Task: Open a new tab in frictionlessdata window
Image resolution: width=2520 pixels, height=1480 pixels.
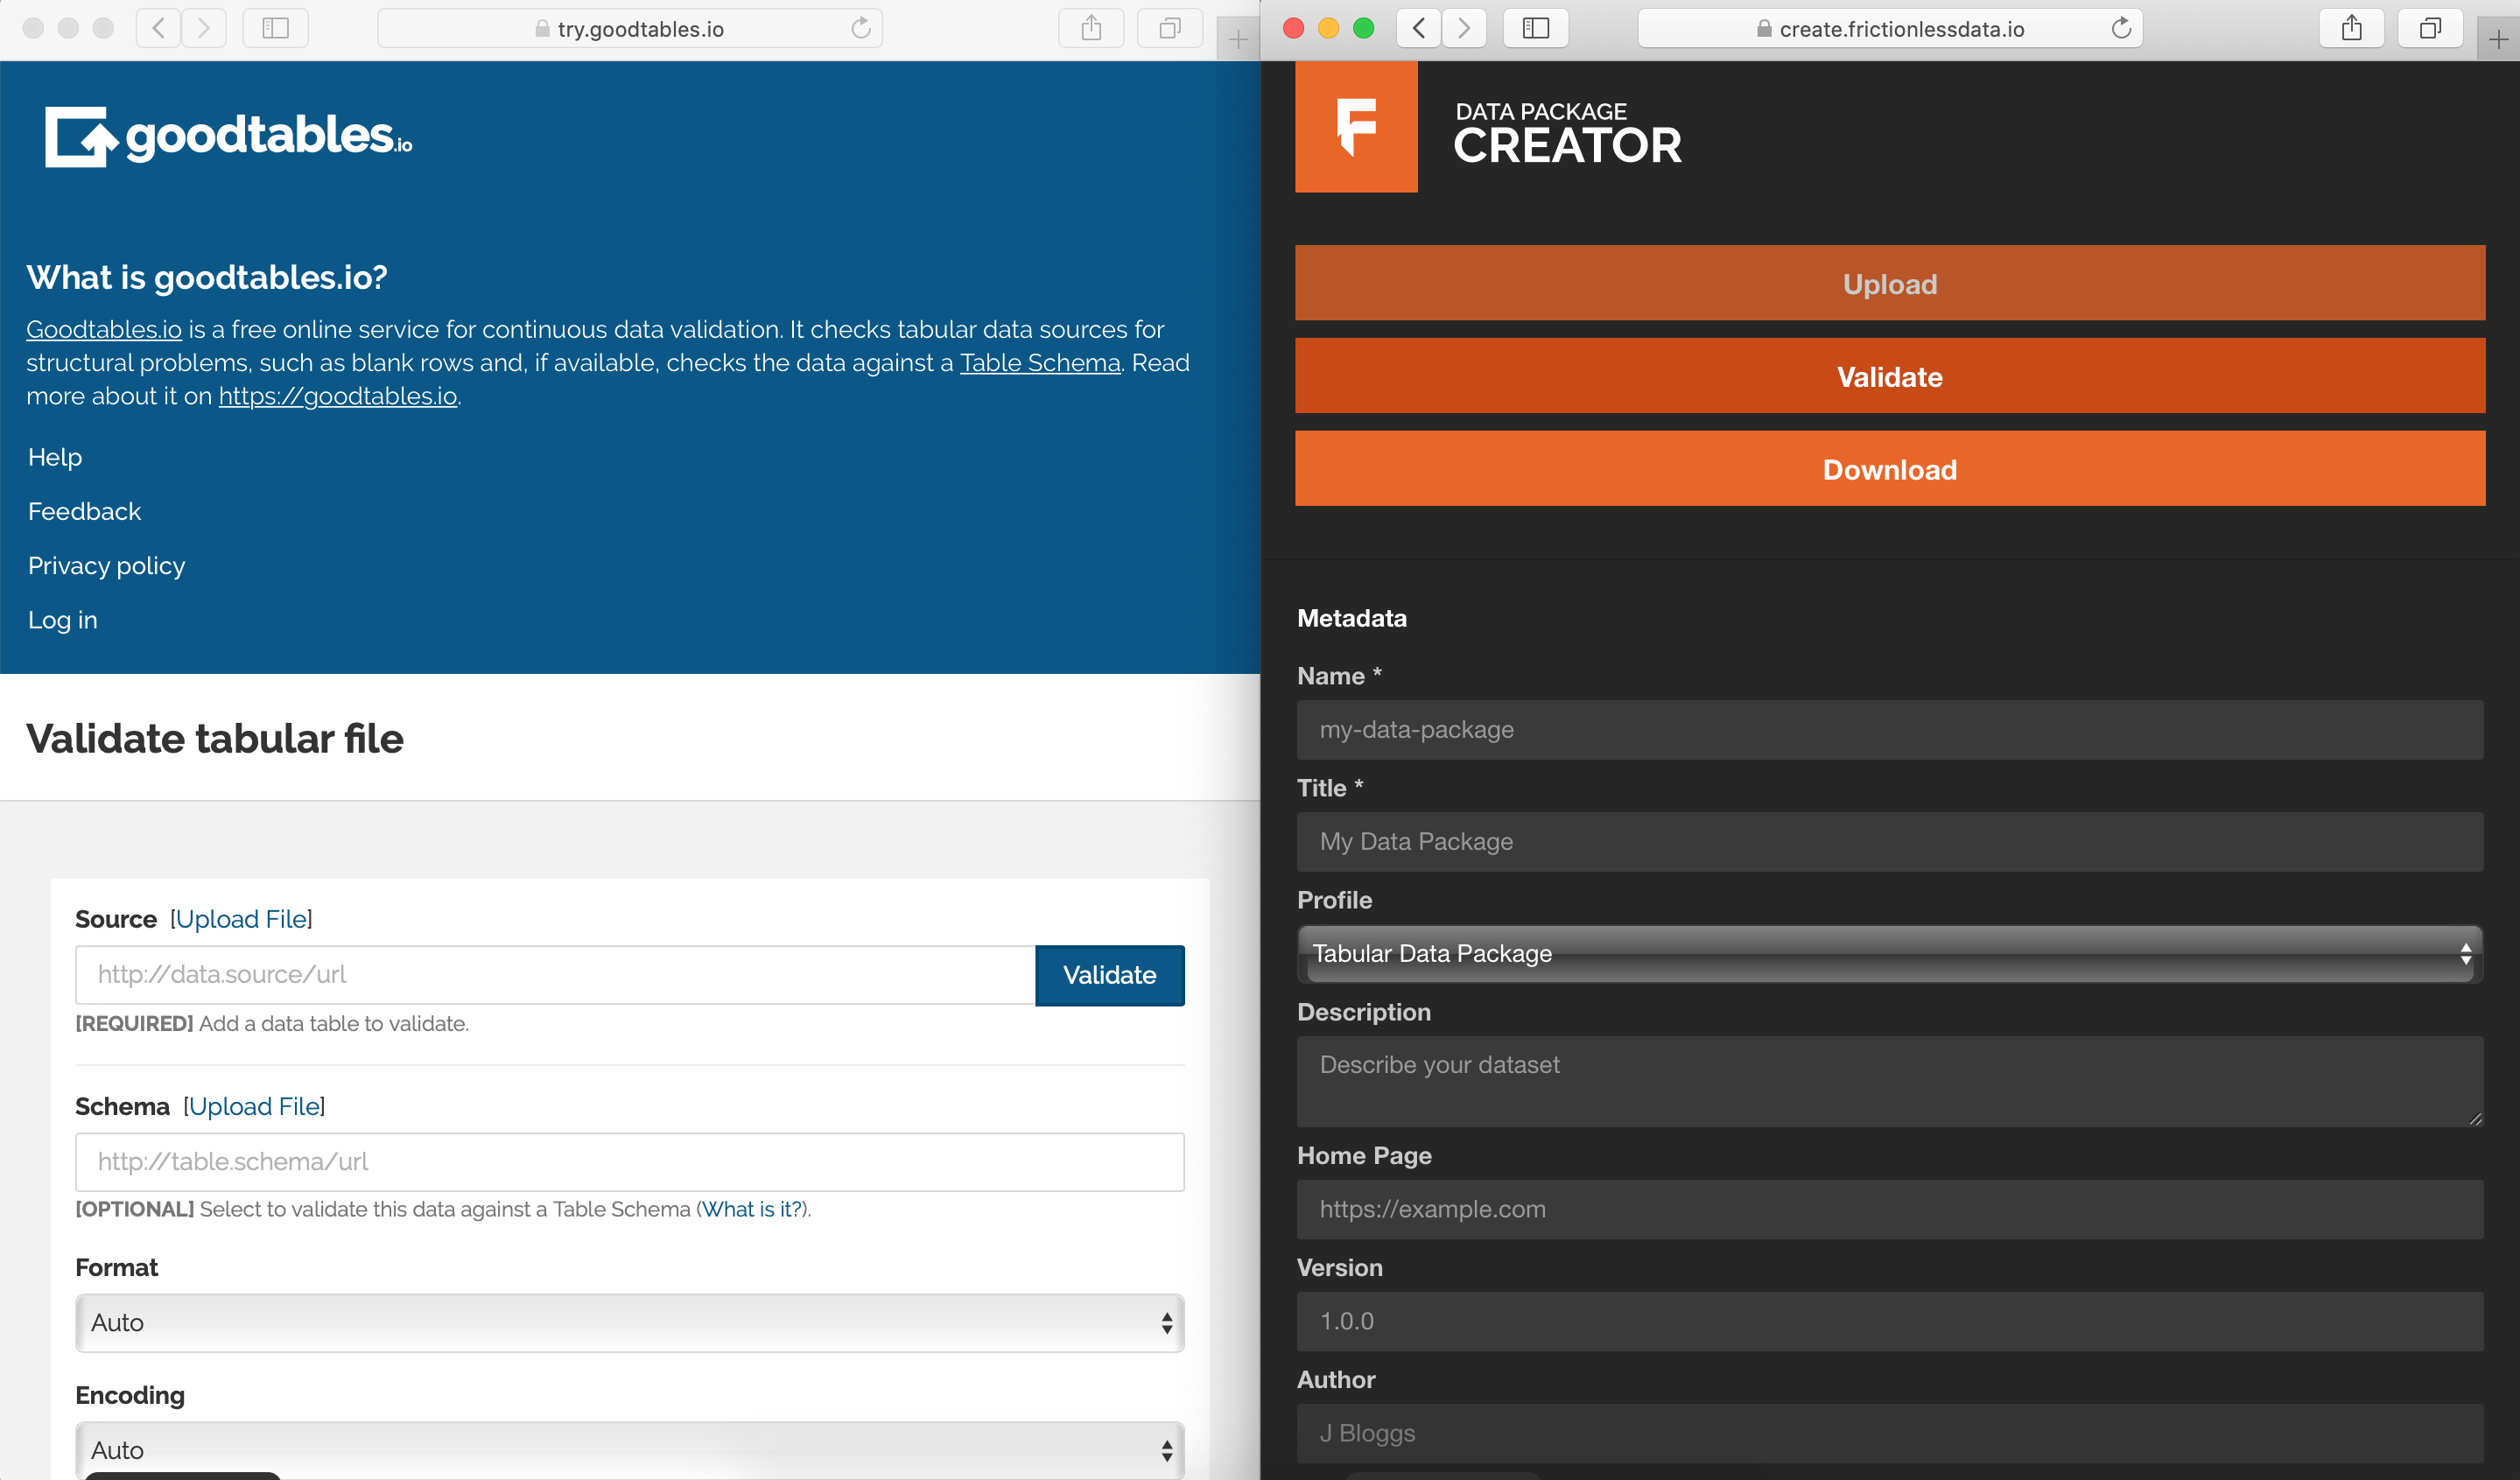Action: pyautogui.click(x=2498, y=39)
